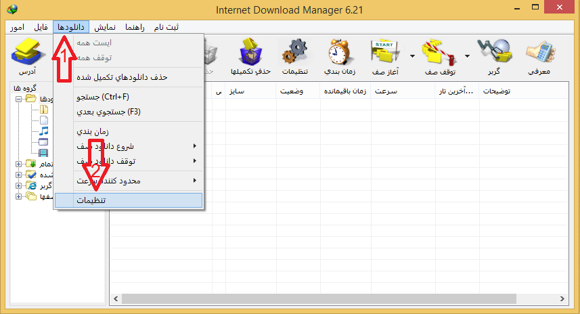The image size is (580, 314).
Task: Select the documents category icon in tree
Action: coord(43,120)
